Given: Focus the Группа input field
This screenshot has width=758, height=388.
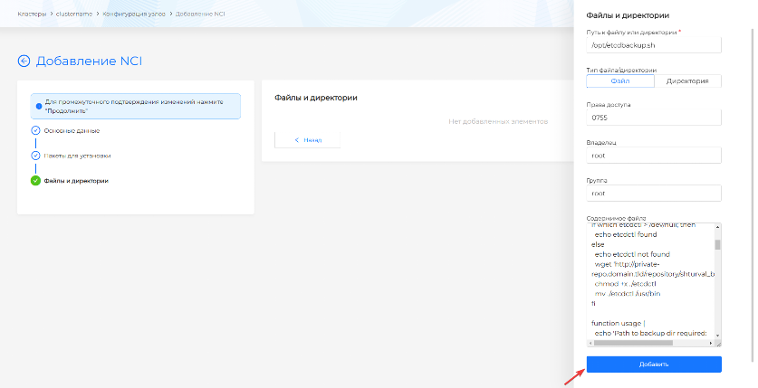Looking at the screenshot, I should (653, 193).
